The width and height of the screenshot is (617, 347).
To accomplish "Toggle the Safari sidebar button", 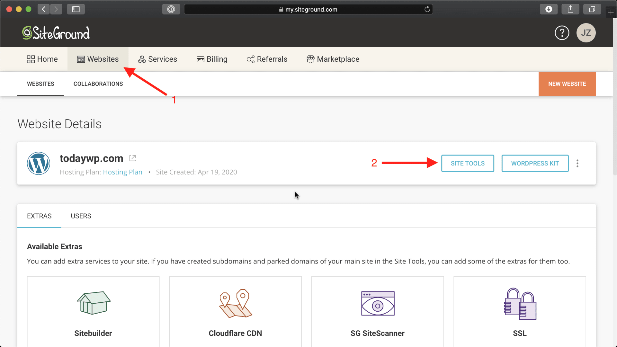I will coord(76,9).
